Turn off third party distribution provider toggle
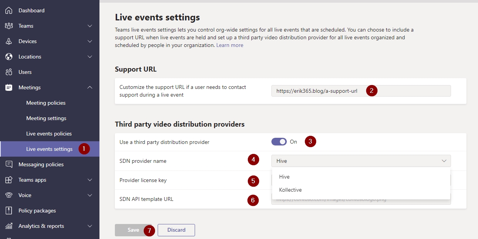 click(279, 142)
